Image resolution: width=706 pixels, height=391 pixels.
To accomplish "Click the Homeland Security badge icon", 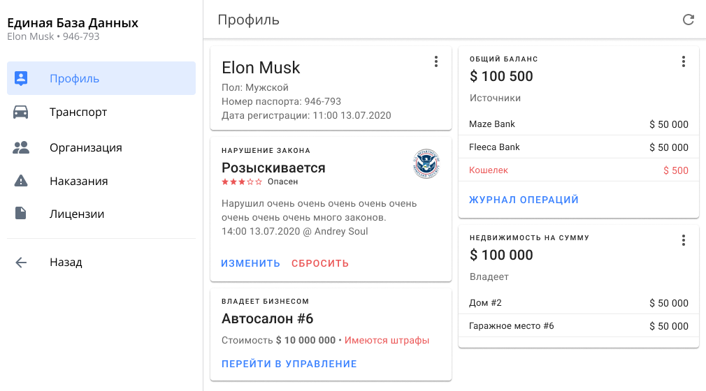I will coord(426,164).
